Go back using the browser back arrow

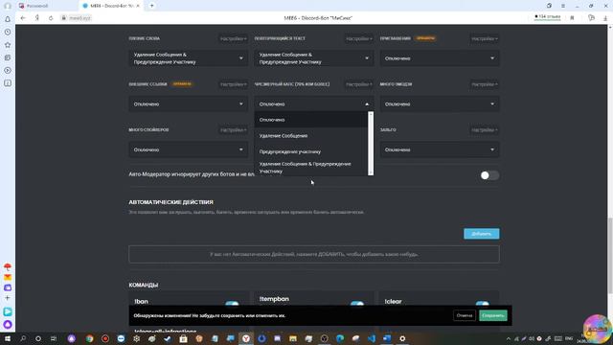click(x=23, y=18)
